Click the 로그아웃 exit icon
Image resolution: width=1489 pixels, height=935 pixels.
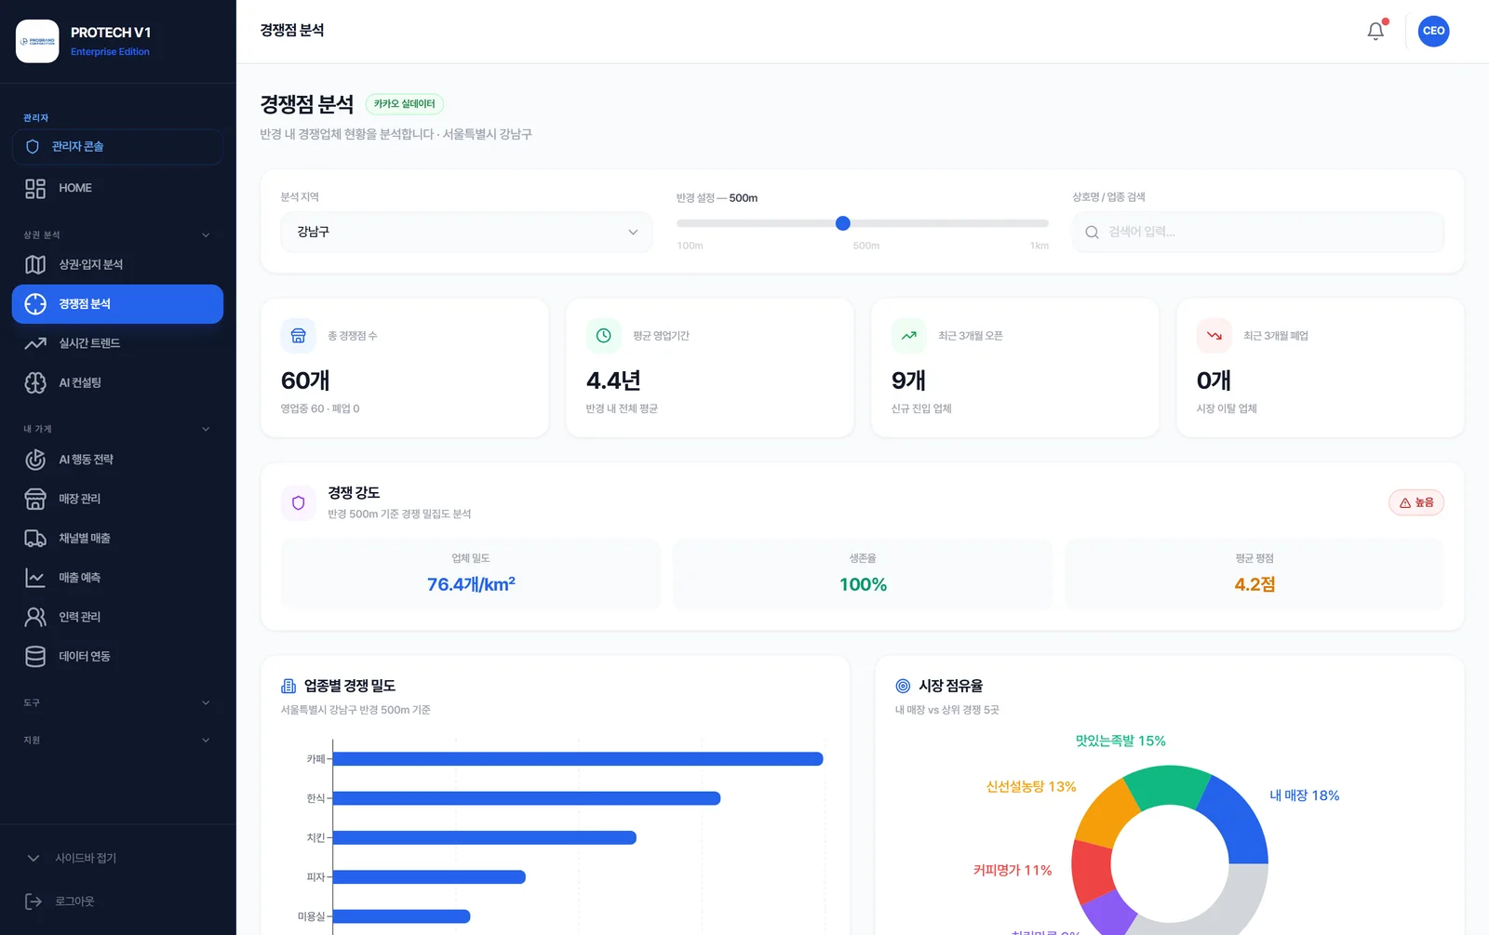tap(34, 902)
